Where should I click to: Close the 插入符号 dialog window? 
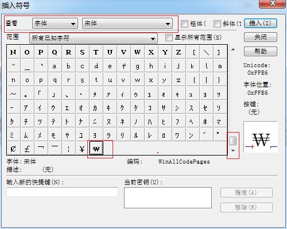click(x=273, y=3)
